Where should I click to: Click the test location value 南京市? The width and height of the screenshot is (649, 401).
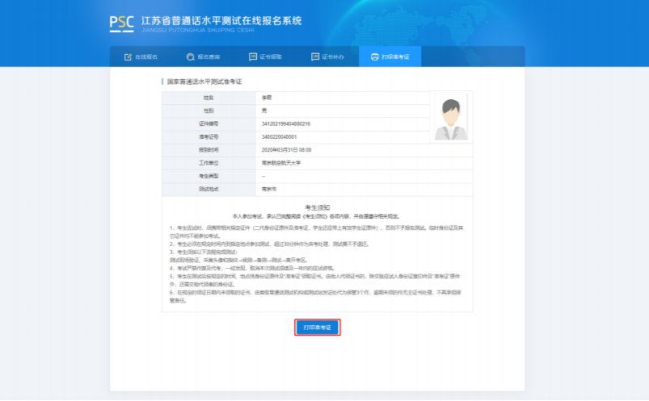pyautogui.click(x=268, y=189)
